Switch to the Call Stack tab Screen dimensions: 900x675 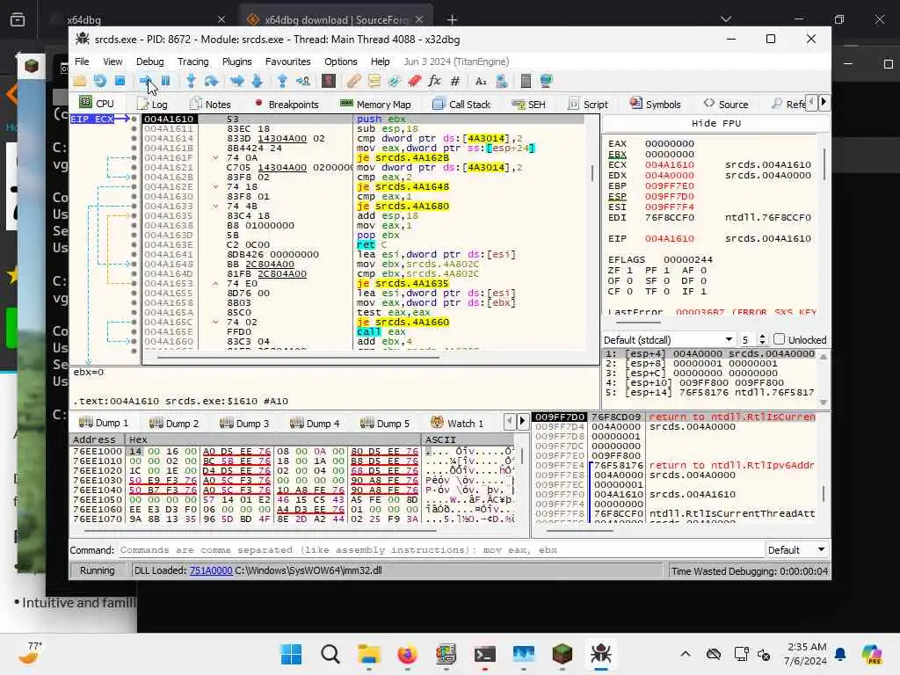click(x=461, y=104)
